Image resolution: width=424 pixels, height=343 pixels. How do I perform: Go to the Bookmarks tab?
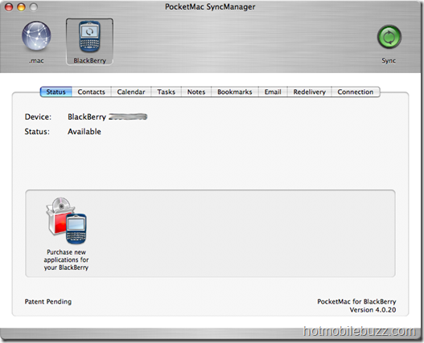[x=235, y=92]
